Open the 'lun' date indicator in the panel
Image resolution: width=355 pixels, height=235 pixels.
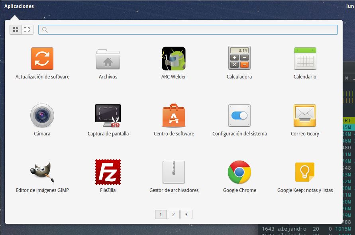tap(350, 6)
